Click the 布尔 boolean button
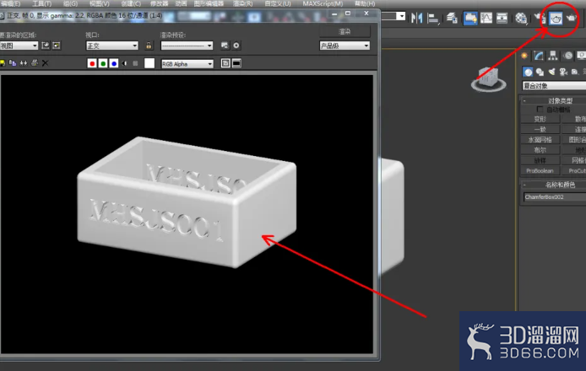The image size is (586, 371). tap(540, 150)
